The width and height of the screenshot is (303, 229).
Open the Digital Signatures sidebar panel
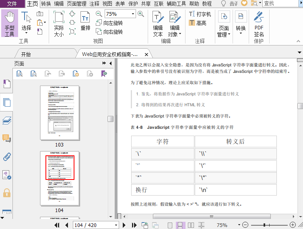[7, 175]
